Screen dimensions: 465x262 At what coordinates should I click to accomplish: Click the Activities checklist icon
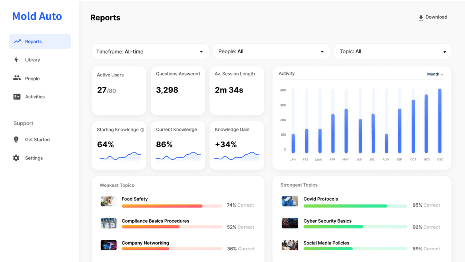[17, 96]
